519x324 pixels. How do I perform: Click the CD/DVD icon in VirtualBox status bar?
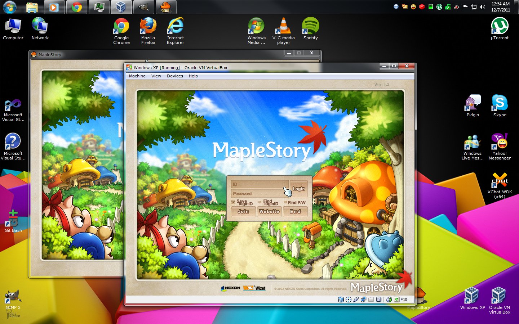pyautogui.click(x=348, y=300)
